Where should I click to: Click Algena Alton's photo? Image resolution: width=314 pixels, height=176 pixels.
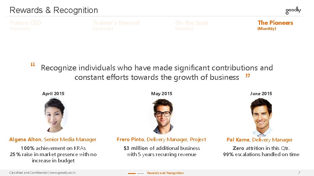pyautogui.click(x=56, y=115)
